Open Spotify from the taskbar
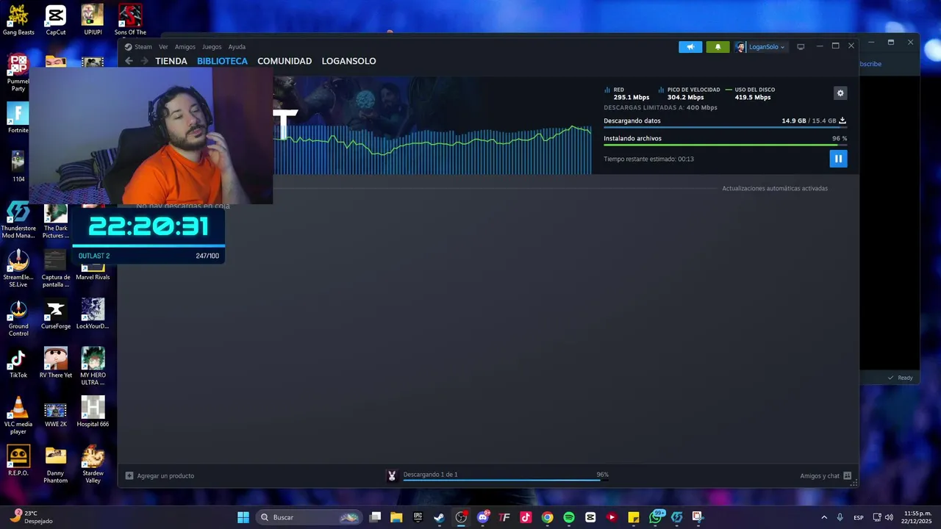The width and height of the screenshot is (941, 529). point(569,517)
